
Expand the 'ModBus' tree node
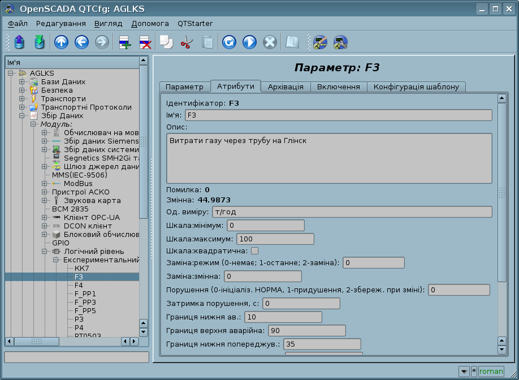(44, 184)
